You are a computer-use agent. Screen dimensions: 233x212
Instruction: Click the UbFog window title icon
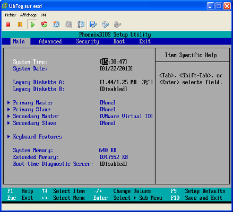coord(5,6)
